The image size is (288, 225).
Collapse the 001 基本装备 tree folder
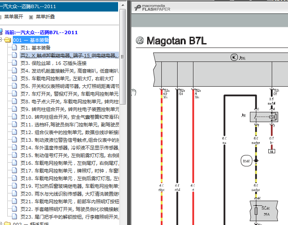pos(1,40)
